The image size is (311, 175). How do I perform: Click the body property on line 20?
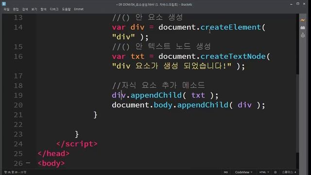click(163, 105)
